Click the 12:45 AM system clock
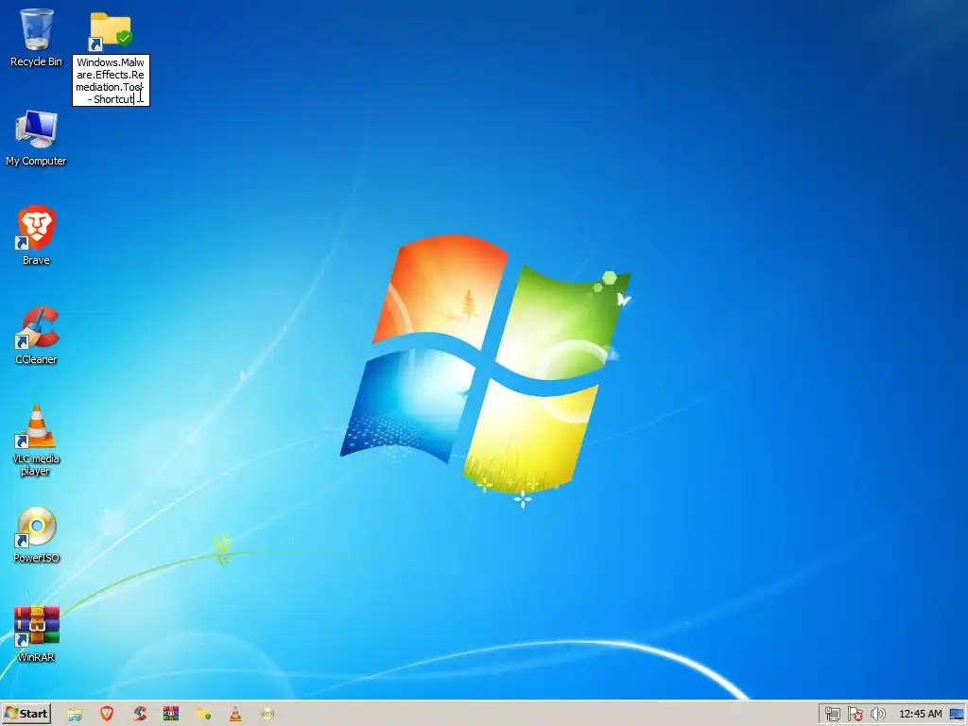 [x=921, y=715]
